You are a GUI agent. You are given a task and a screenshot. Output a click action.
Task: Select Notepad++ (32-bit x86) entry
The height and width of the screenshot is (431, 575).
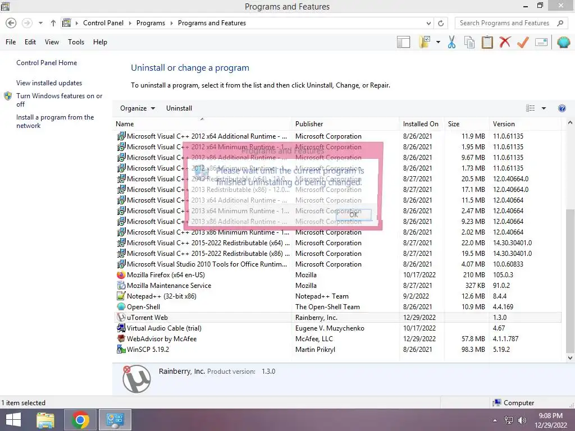pyautogui.click(x=337, y=296)
